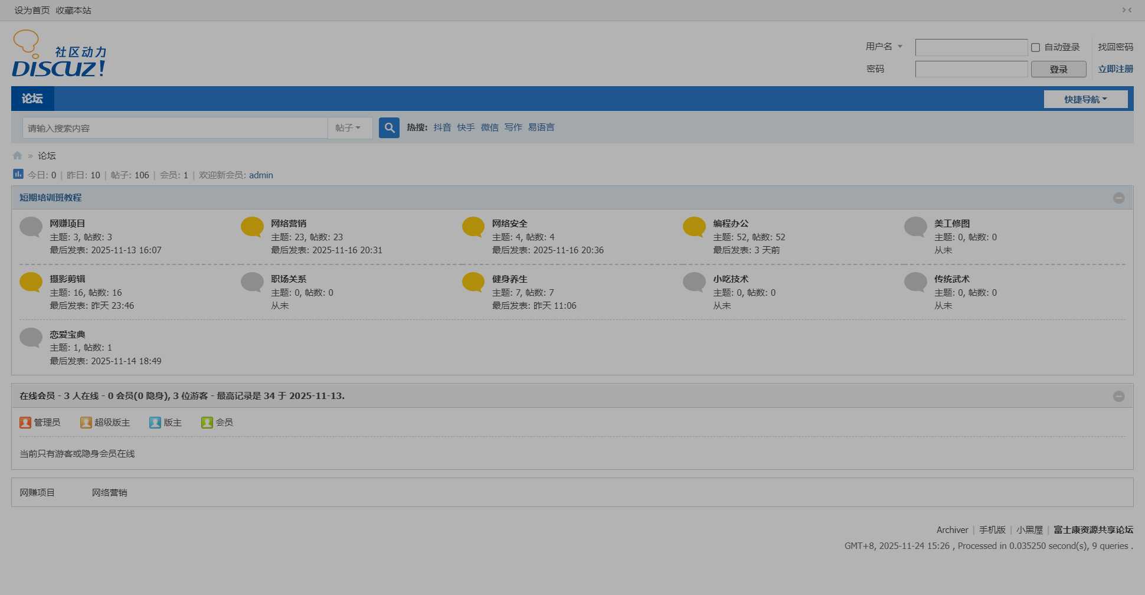
Task: Open the 快捷导航 dropdown
Action: [x=1085, y=99]
